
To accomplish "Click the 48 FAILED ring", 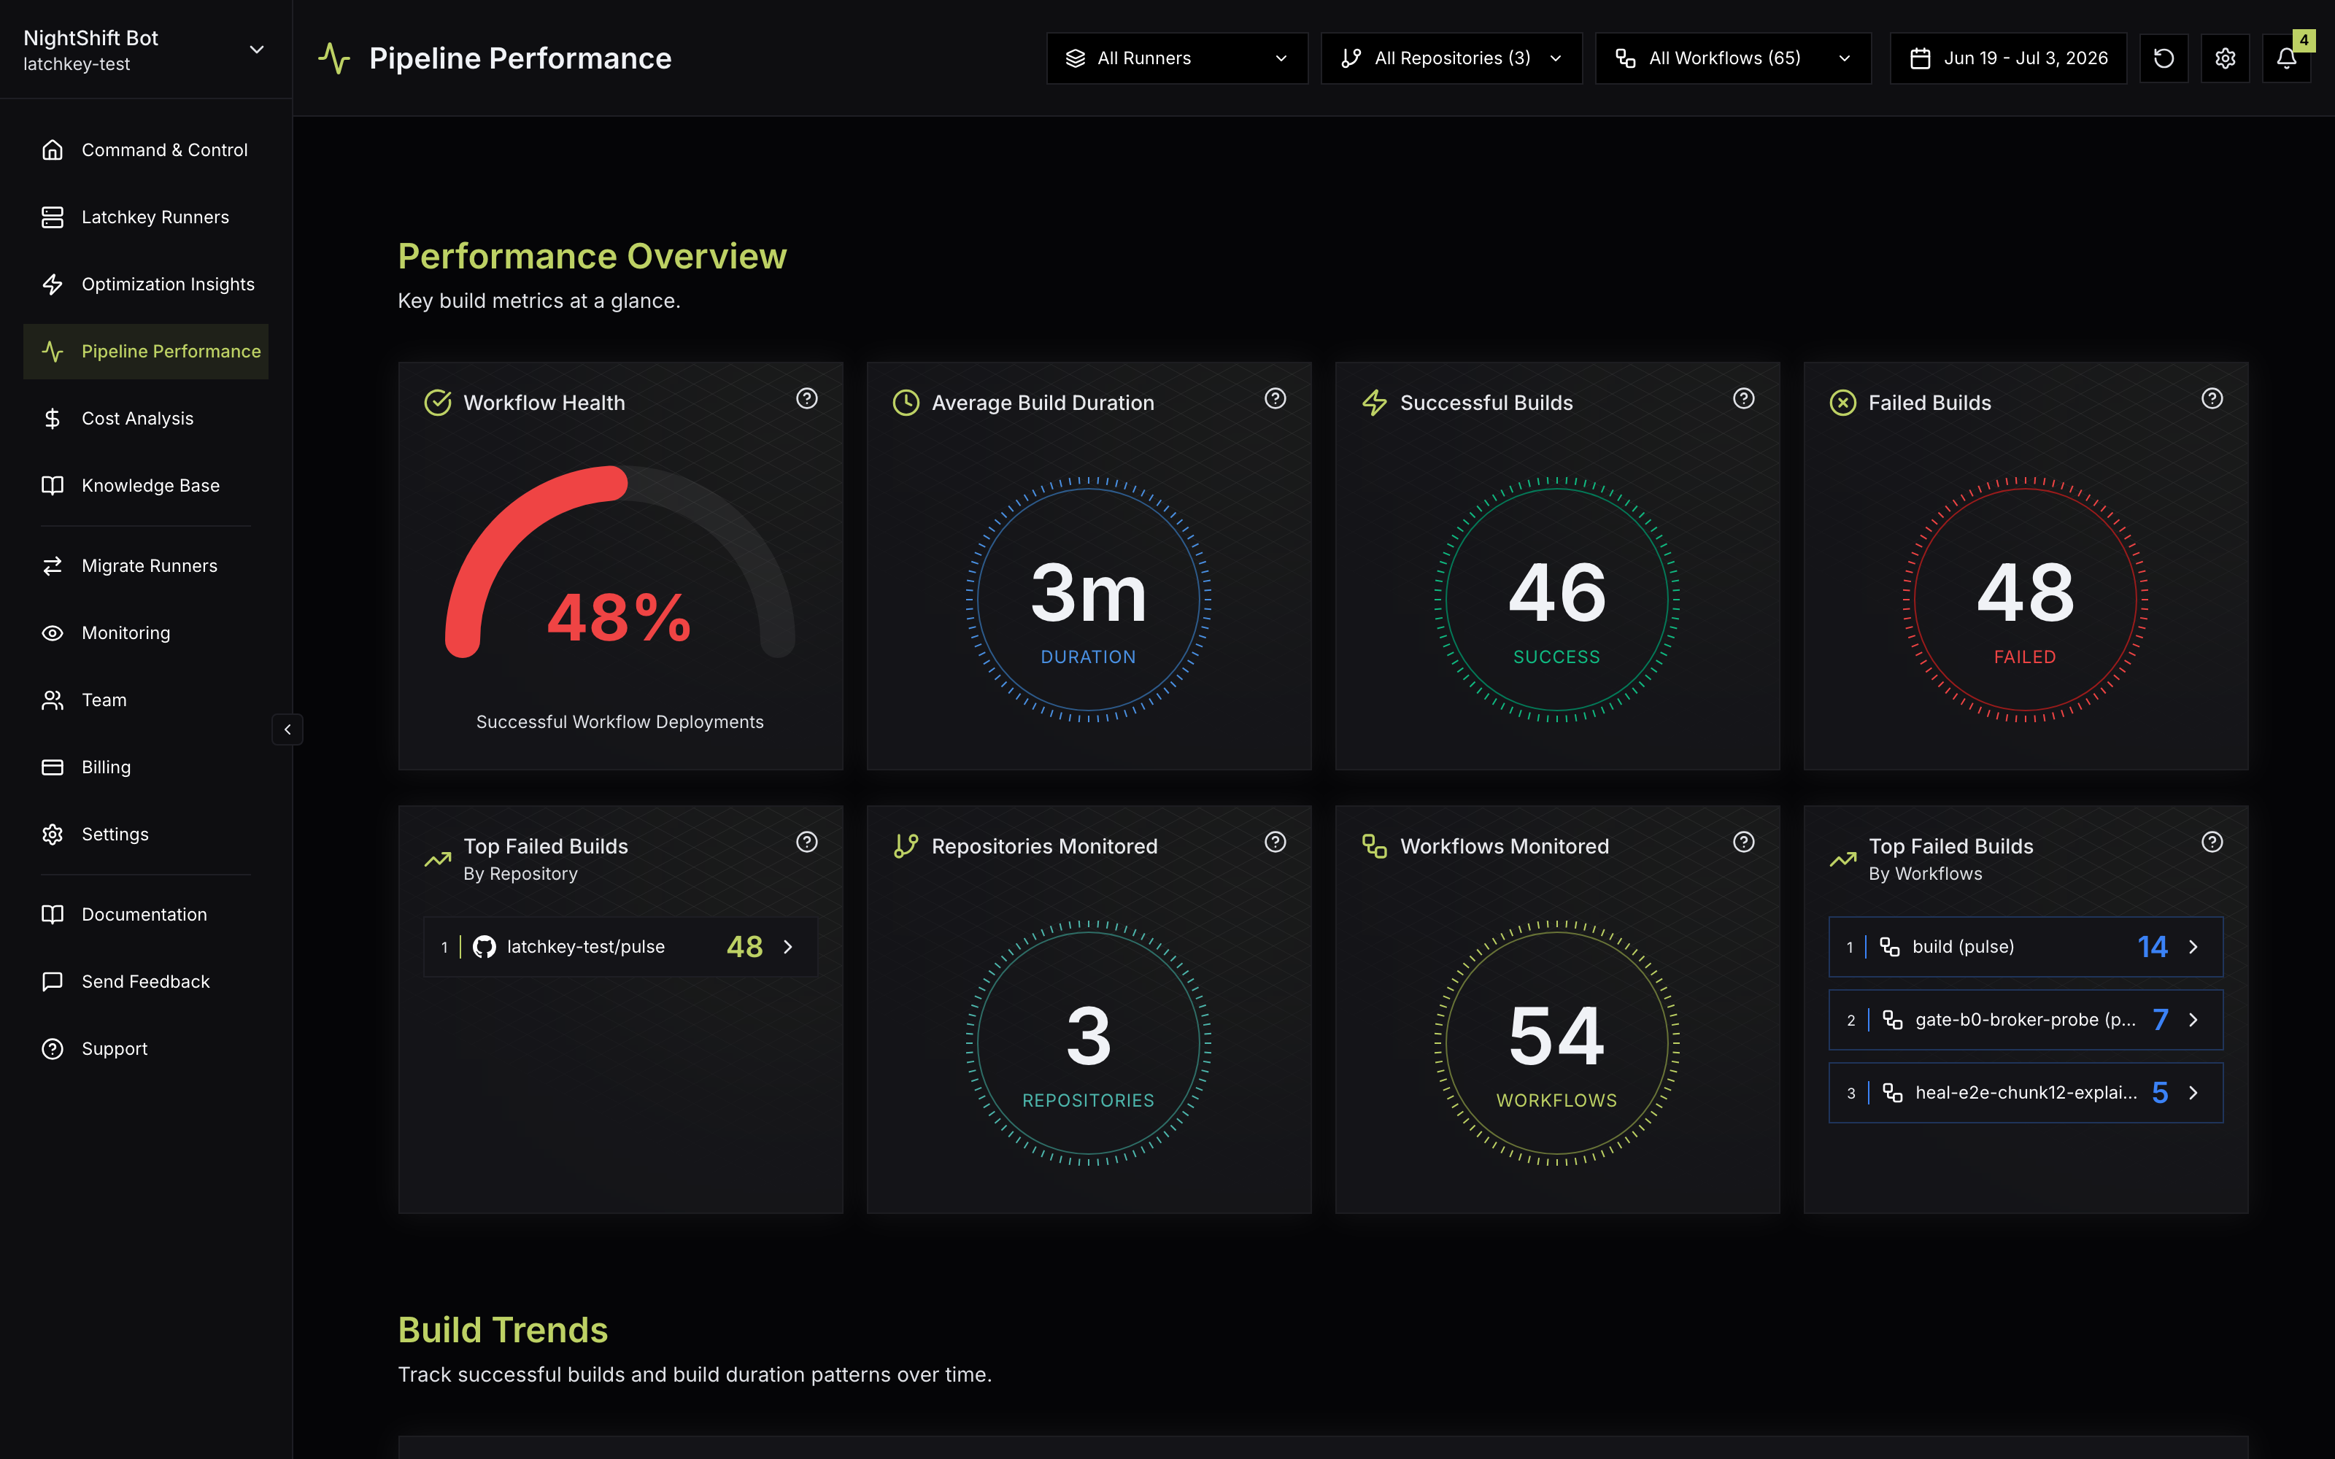I will click(2024, 599).
